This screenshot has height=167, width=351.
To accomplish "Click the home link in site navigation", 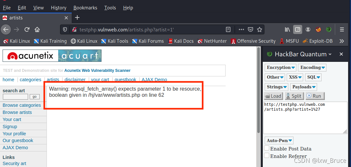I will [8, 80].
